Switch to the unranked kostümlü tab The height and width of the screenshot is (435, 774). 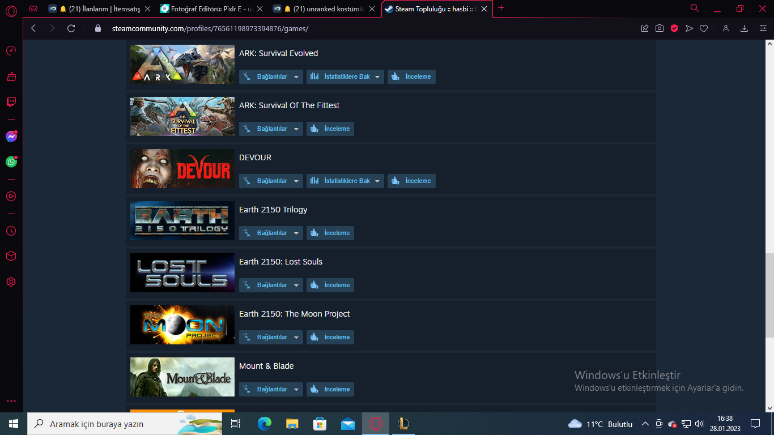(x=324, y=8)
